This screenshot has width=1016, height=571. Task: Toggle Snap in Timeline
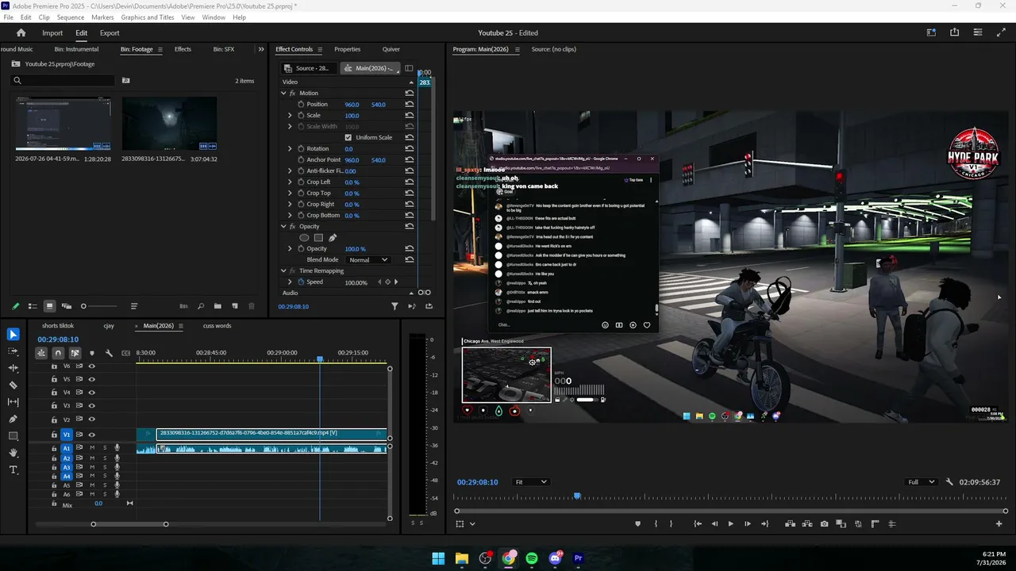58,353
